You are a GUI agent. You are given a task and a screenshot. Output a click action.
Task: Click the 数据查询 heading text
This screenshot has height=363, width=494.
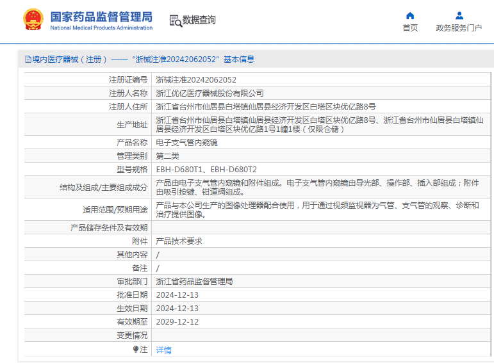[x=199, y=20]
